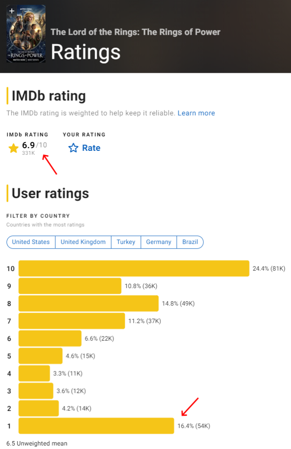Filter ratings by Brazil
Image resolution: width=291 pixels, height=449 pixels.
tap(190, 242)
